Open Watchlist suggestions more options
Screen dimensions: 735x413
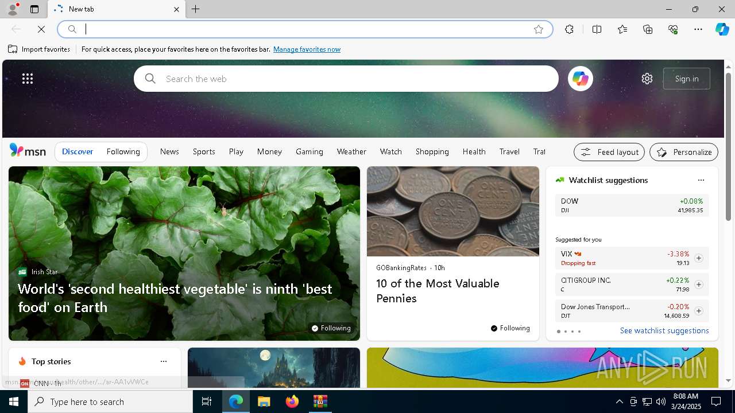click(701, 180)
